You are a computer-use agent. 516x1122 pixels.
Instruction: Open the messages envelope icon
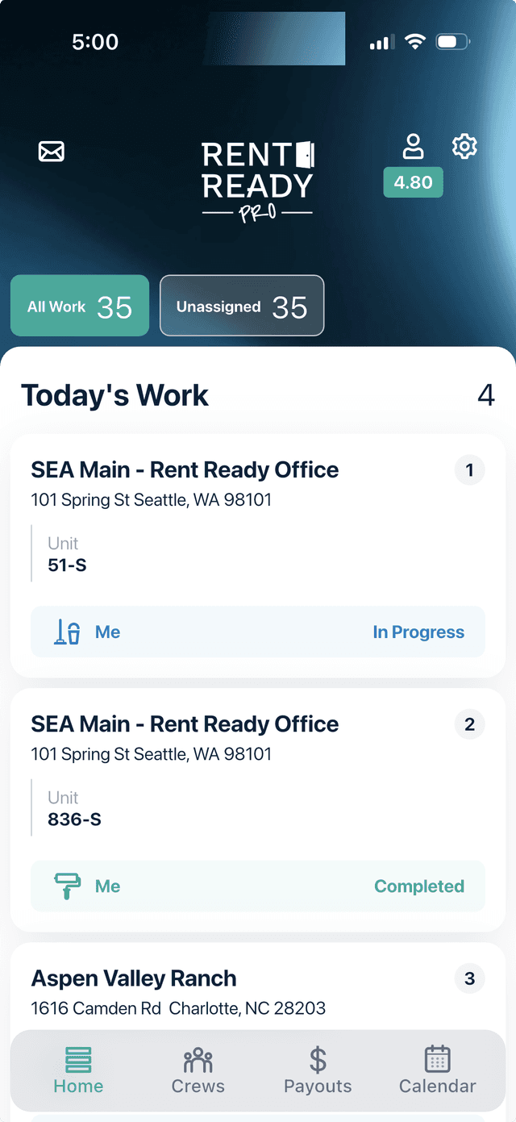tap(51, 150)
